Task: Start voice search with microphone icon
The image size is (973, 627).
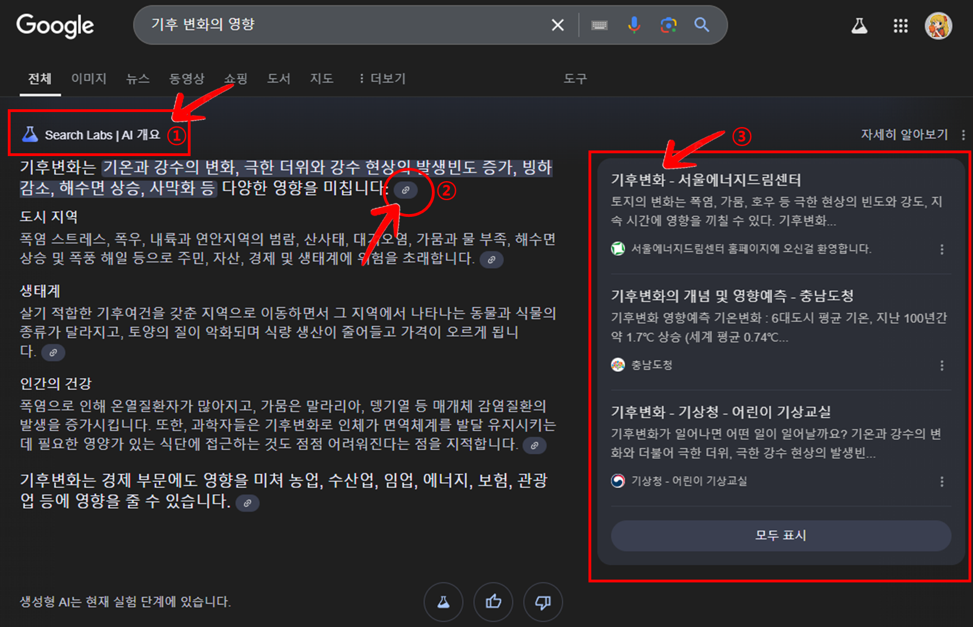Action: [634, 25]
